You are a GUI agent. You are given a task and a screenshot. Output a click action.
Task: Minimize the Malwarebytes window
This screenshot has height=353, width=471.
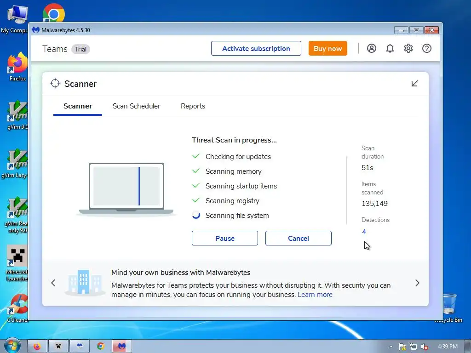pos(401,30)
